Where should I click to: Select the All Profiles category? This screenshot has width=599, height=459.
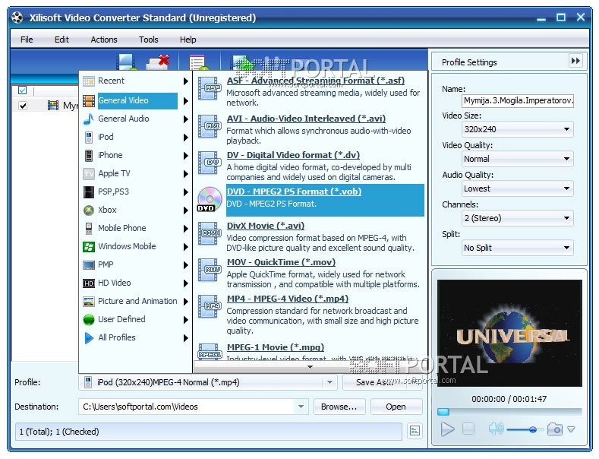click(136, 337)
